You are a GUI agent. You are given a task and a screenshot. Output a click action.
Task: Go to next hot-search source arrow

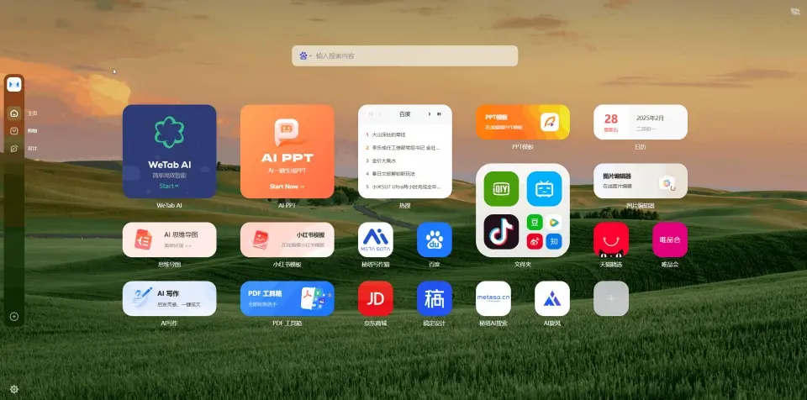pos(430,114)
